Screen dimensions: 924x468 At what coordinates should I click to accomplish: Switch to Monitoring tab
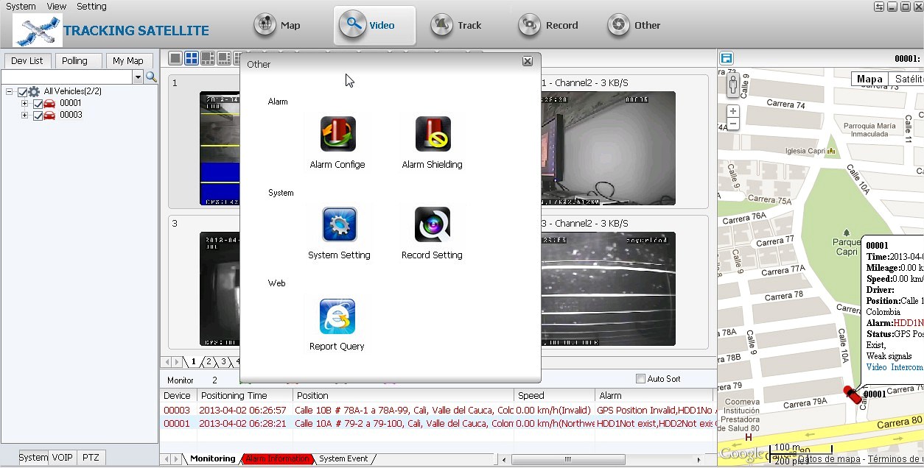(213, 458)
